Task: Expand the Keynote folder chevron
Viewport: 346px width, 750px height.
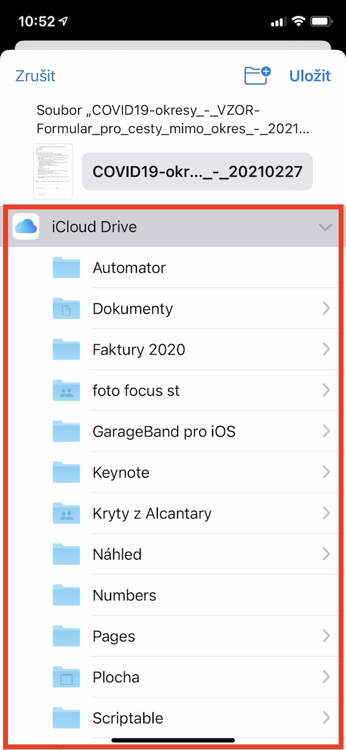Action: 326,472
